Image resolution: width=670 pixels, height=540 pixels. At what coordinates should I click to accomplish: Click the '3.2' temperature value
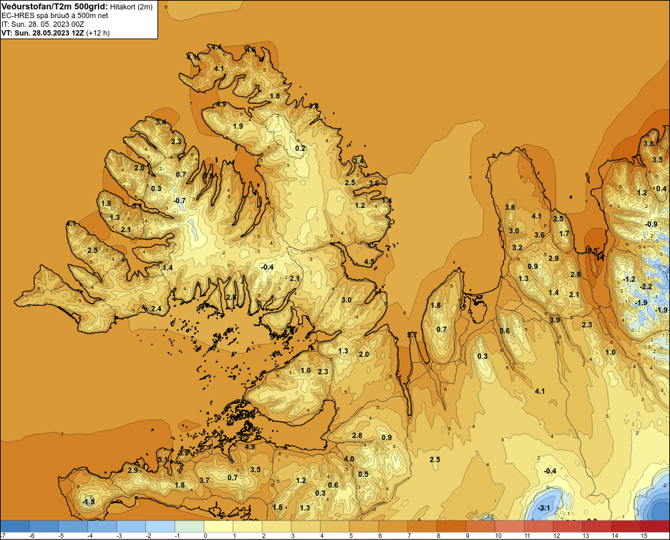pos(517,248)
